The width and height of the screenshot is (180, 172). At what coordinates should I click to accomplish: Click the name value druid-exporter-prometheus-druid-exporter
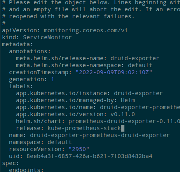coord(100,135)
